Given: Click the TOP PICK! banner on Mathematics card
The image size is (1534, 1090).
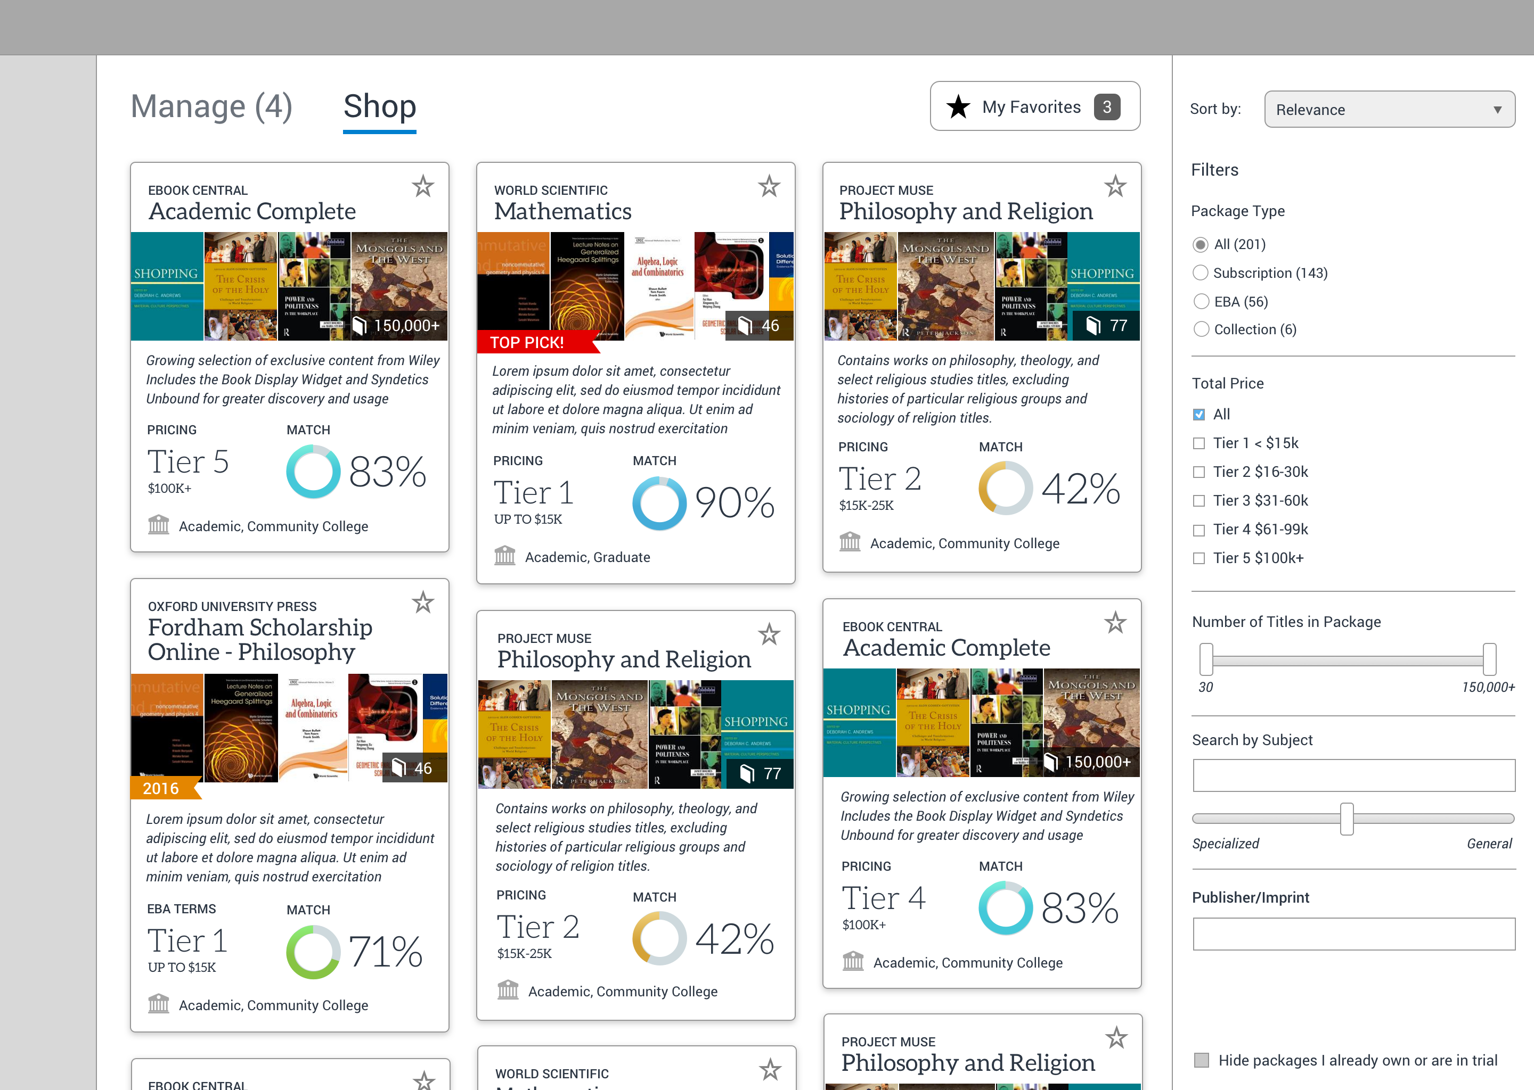Looking at the screenshot, I should tap(537, 342).
